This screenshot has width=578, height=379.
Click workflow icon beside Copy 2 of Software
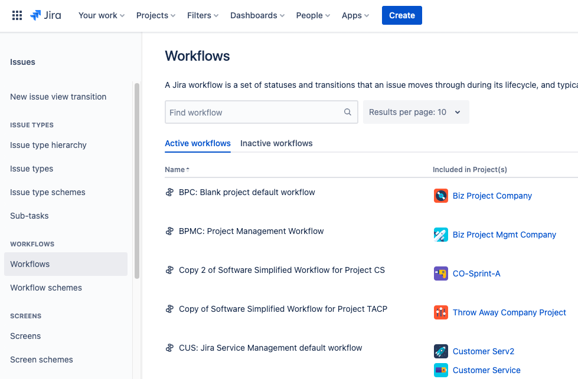pyautogui.click(x=169, y=271)
